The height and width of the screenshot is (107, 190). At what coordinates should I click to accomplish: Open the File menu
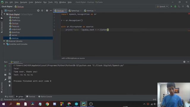(x=7, y=2)
